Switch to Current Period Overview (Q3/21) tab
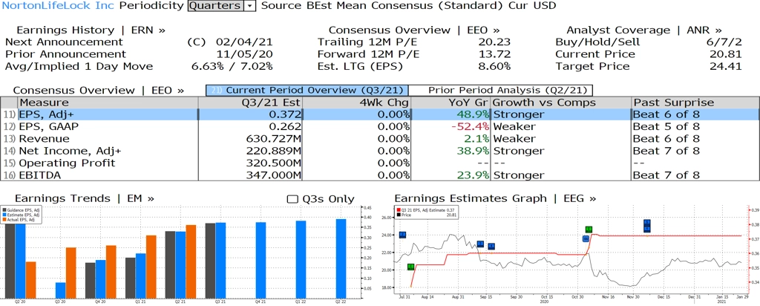The image size is (760, 306). point(307,90)
